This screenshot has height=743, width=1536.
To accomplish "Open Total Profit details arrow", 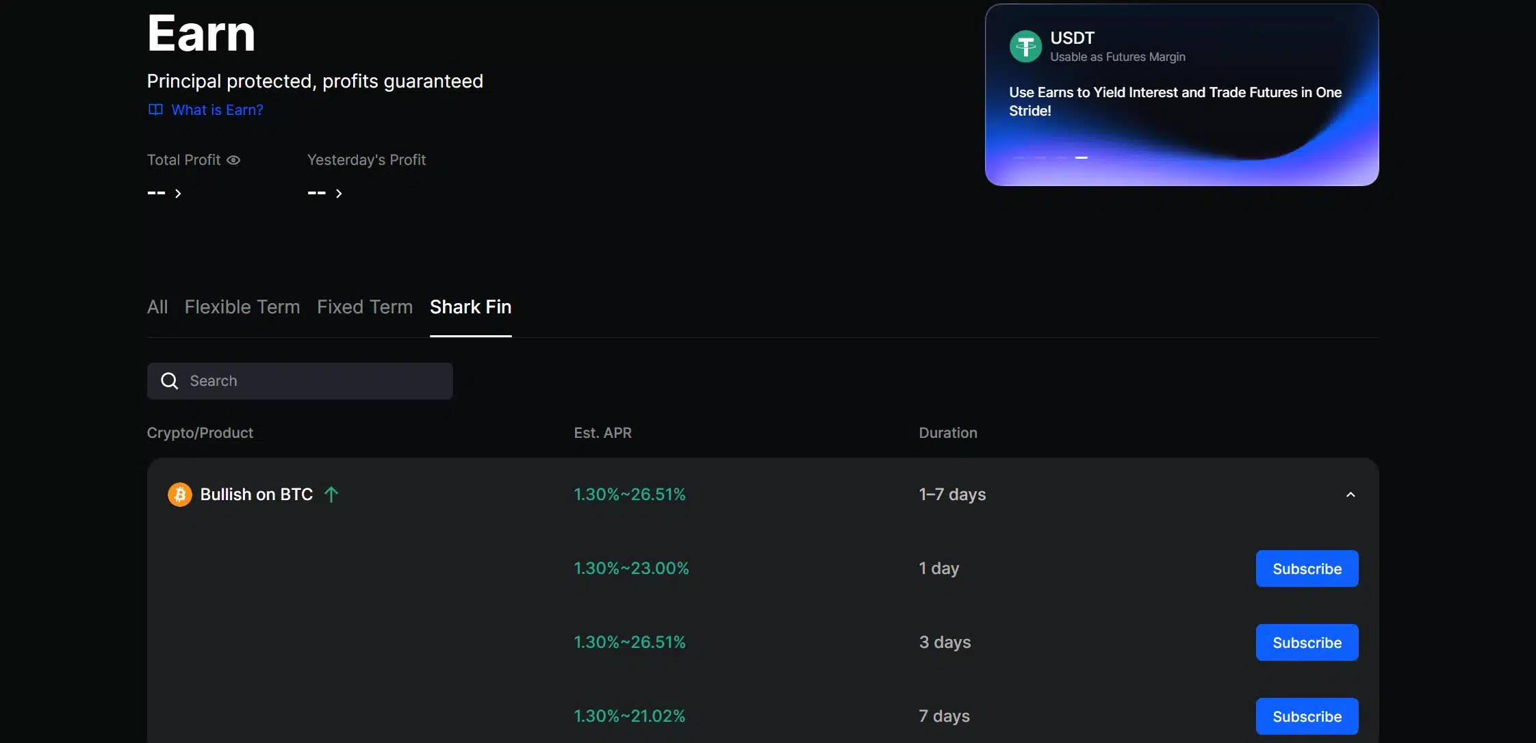I will click(178, 194).
